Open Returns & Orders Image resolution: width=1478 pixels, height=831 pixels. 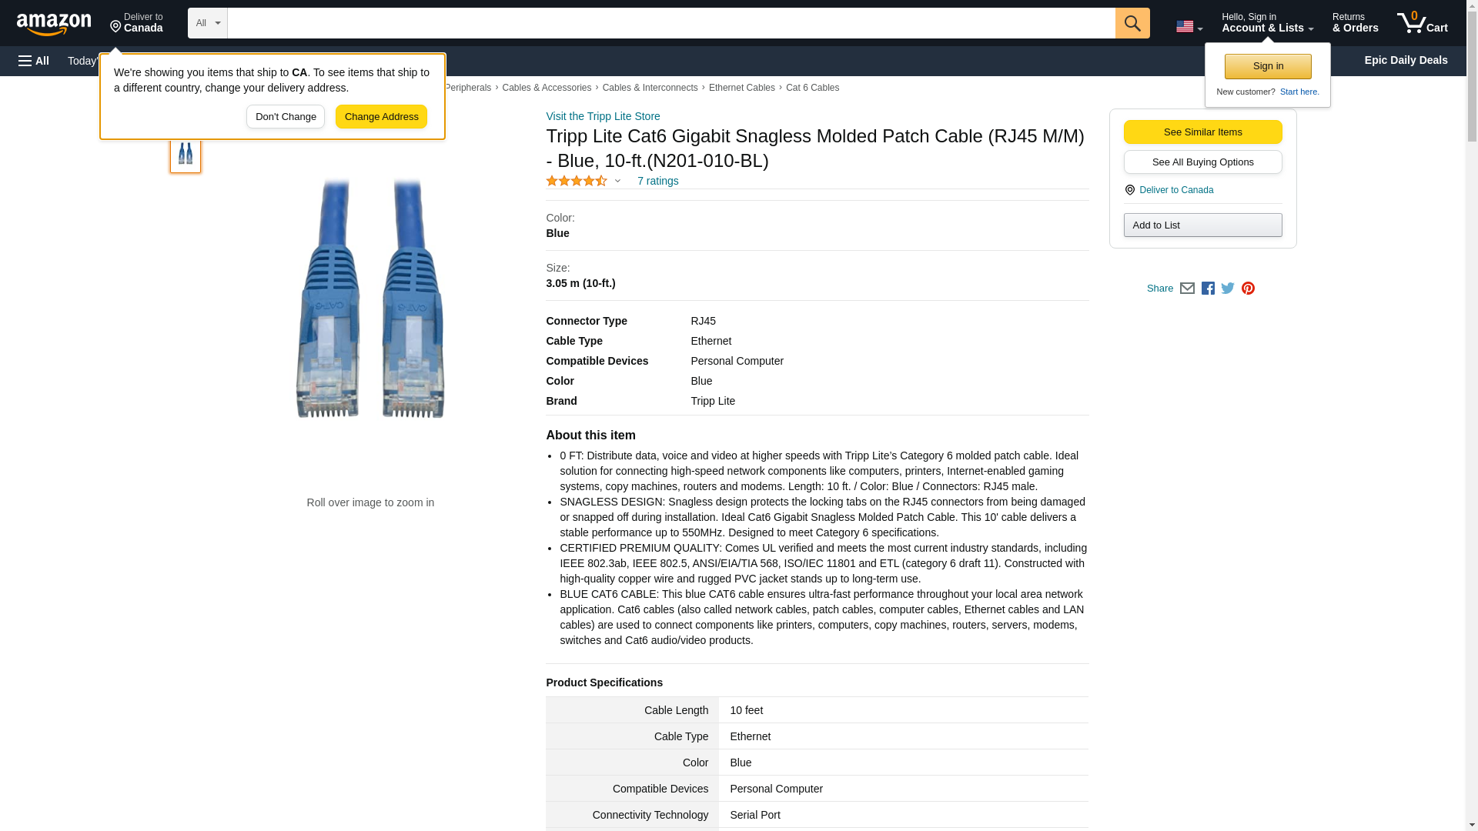[1355, 23]
